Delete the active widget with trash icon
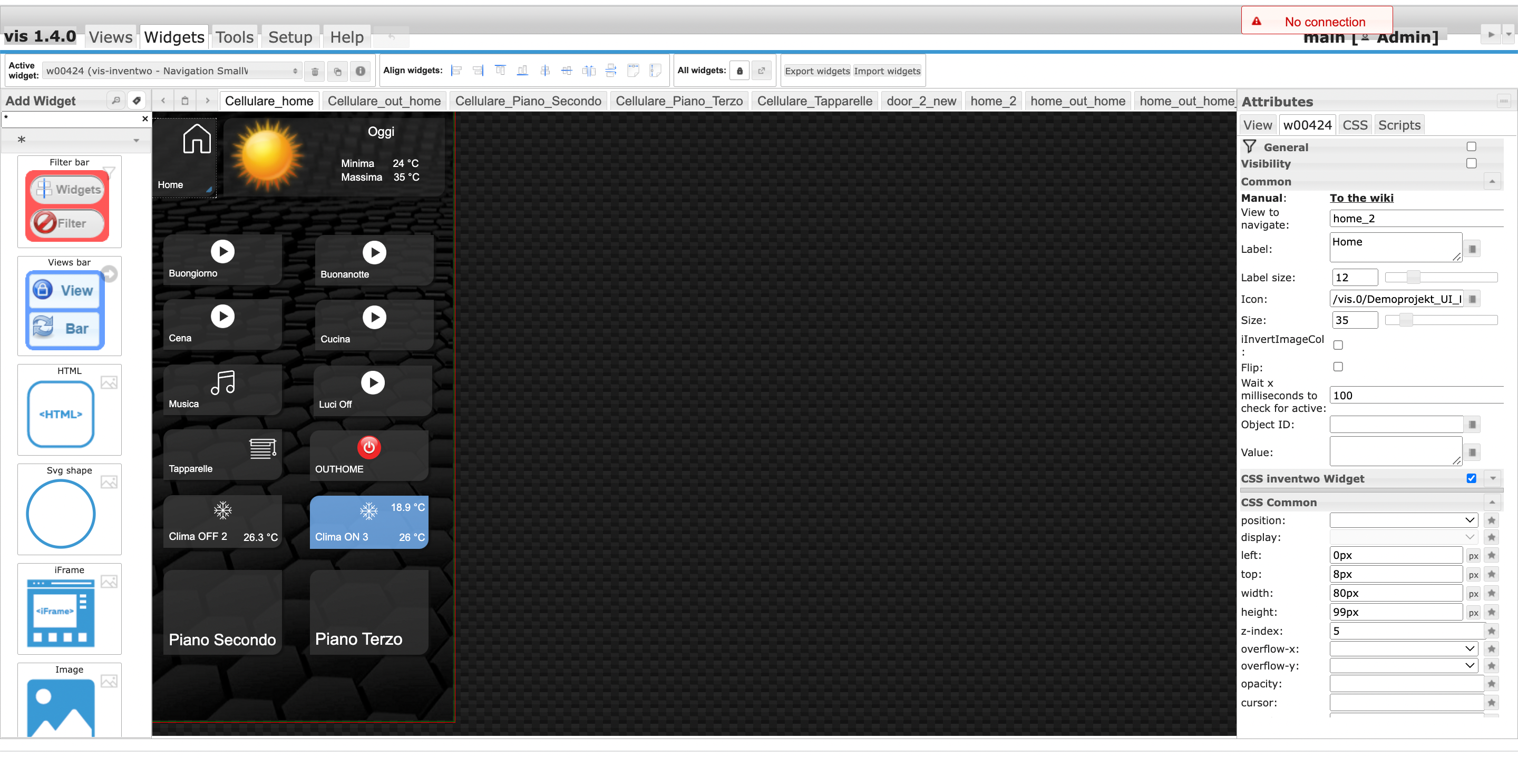 (315, 71)
